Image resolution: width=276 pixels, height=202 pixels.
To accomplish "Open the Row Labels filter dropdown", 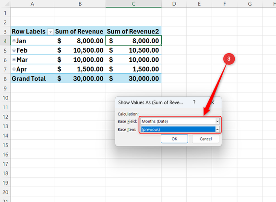I will point(50,32).
